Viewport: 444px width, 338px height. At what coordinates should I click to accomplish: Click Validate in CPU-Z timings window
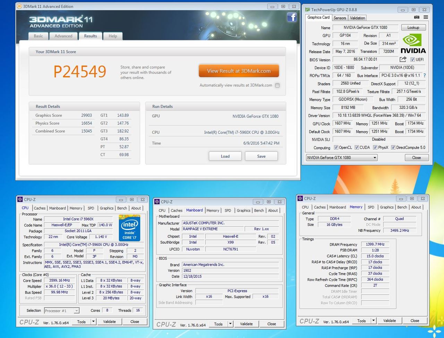tap(390, 321)
